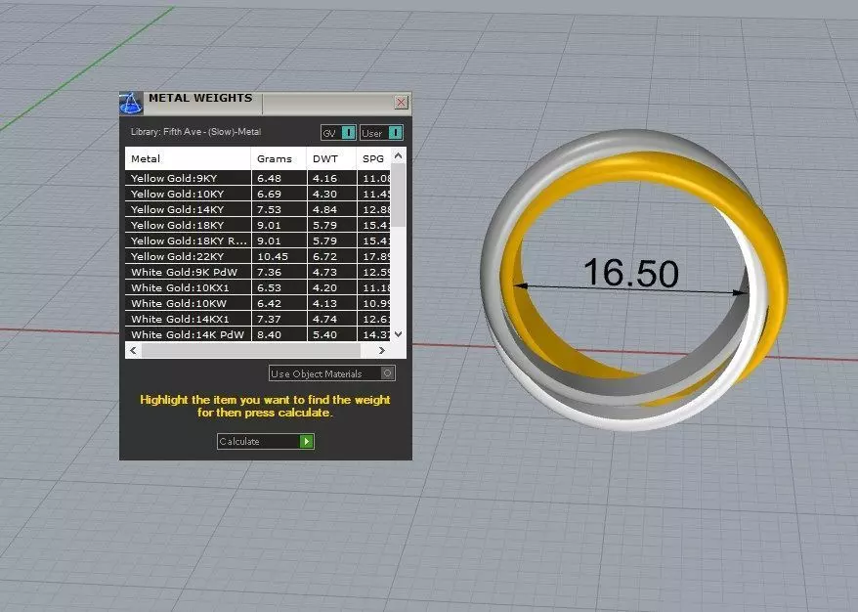The height and width of the screenshot is (612, 858).
Task: Click the horizontal scroll right arrow
Action: click(382, 350)
